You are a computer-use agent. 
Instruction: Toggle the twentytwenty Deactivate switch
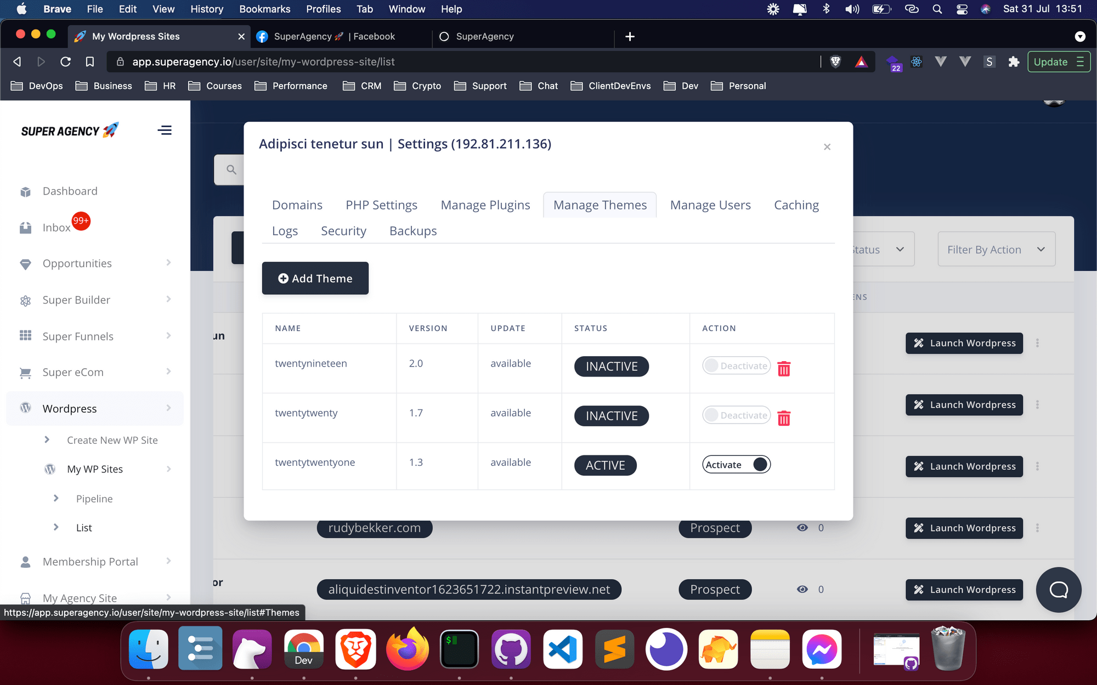pyautogui.click(x=737, y=415)
